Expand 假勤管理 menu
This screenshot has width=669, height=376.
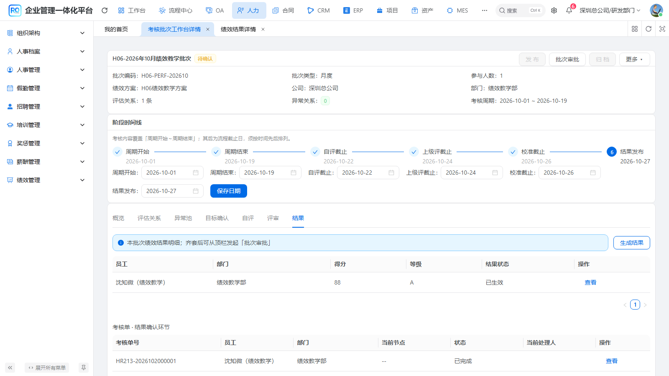coord(46,88)
